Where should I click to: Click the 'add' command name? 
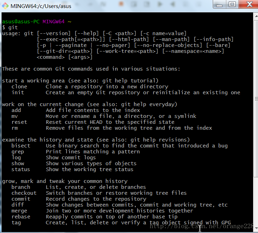pyautogui.click(x=16, y=110)
